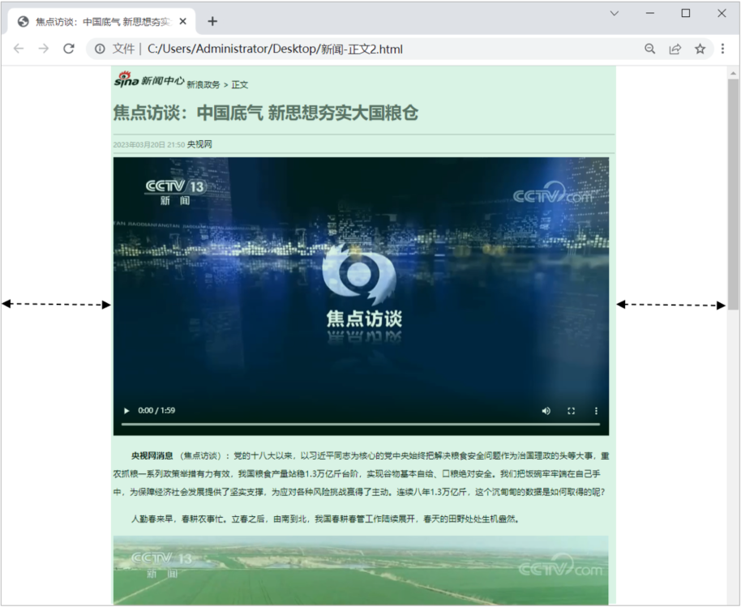
Task: Select the 焦点访谈 browser tab
Action: [x=105, y=22]
